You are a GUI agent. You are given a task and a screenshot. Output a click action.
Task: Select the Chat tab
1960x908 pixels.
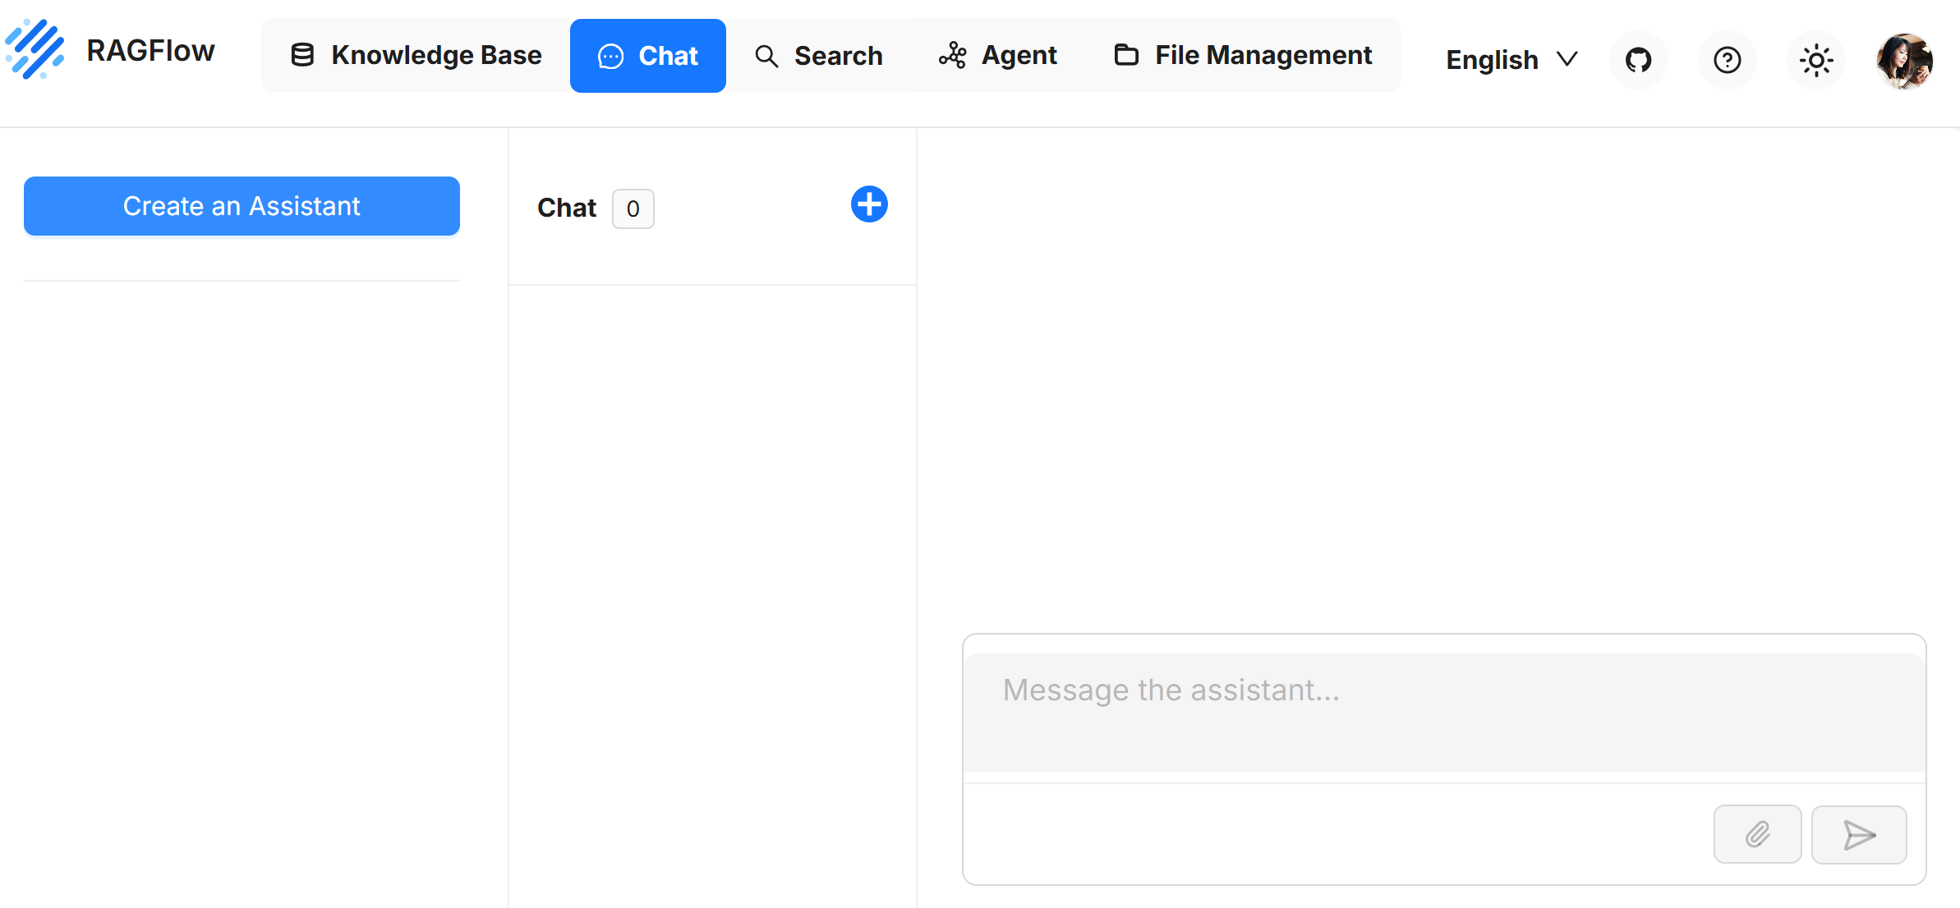tap(647, 56)
